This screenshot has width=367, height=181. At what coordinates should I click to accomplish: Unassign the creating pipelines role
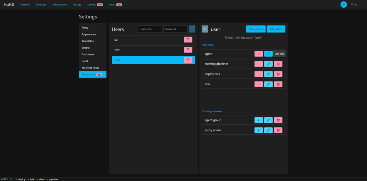point(259,64)
